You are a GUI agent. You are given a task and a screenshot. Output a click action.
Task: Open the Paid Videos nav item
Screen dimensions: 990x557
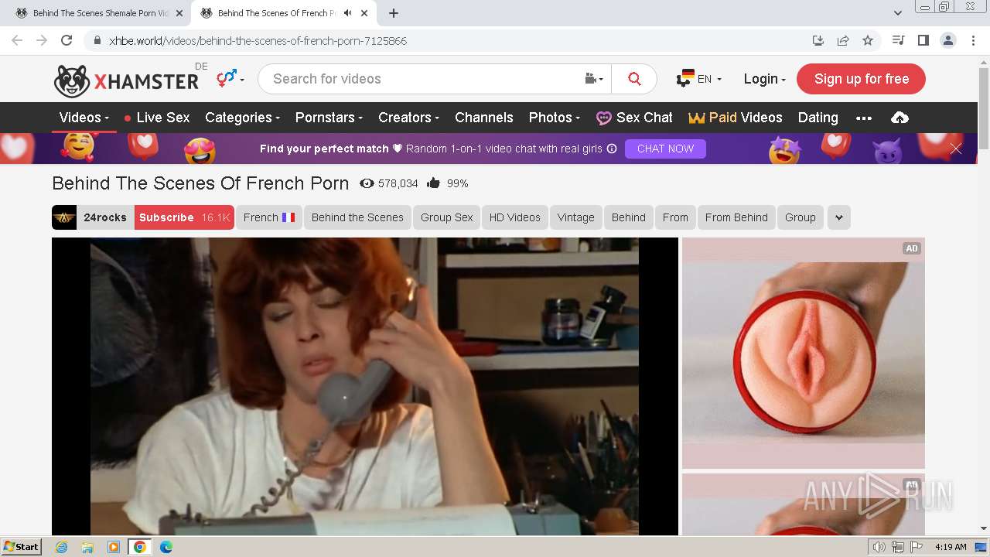point(736,118)
